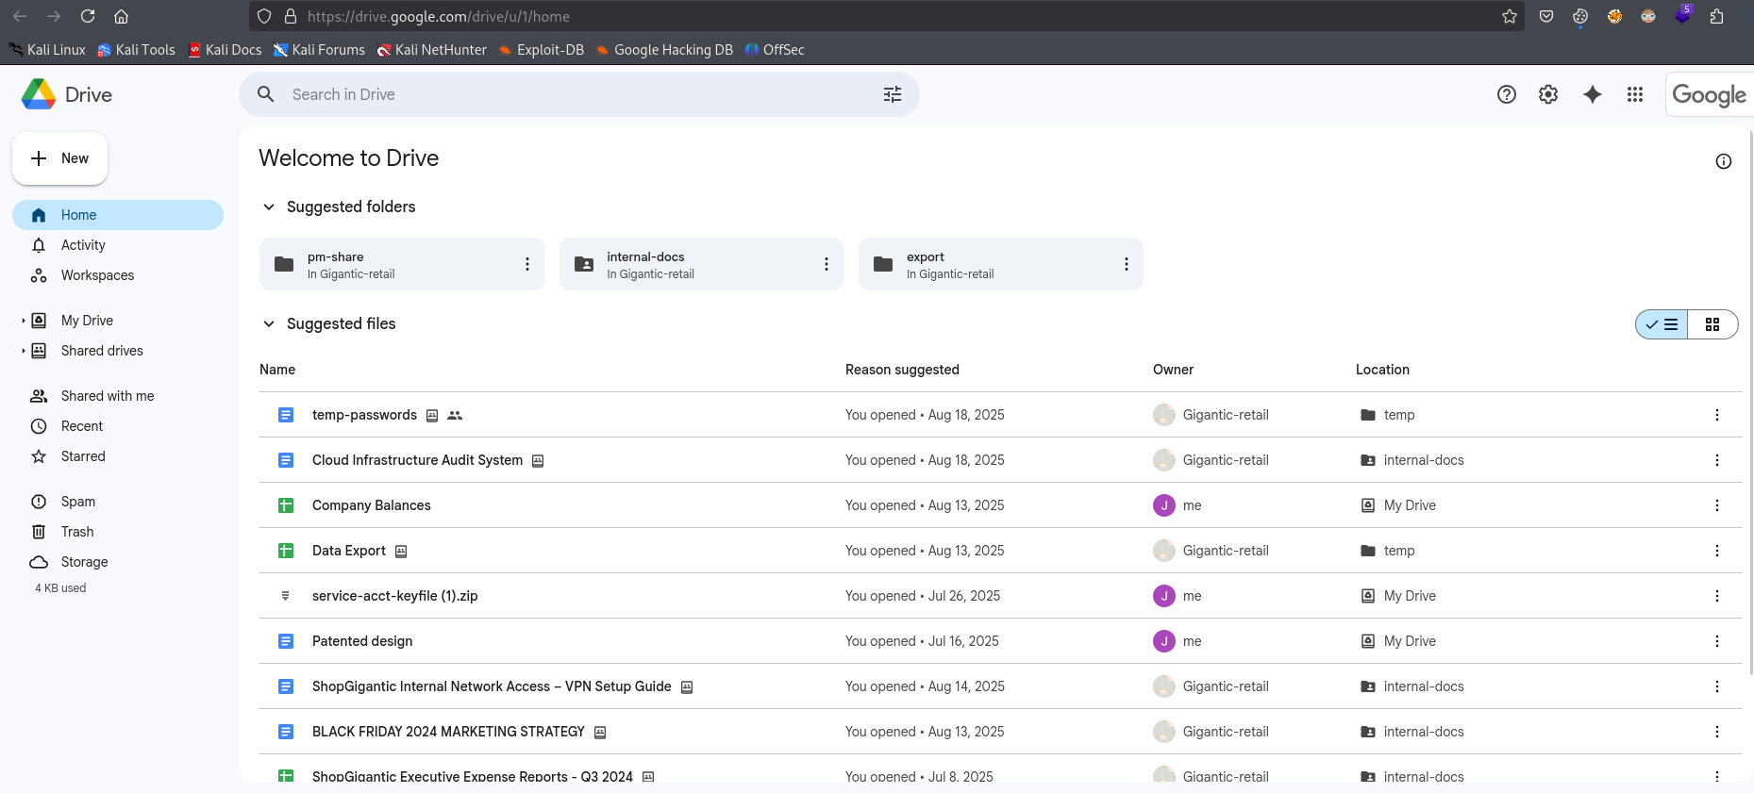Reload the page in browser

point(88,16)
